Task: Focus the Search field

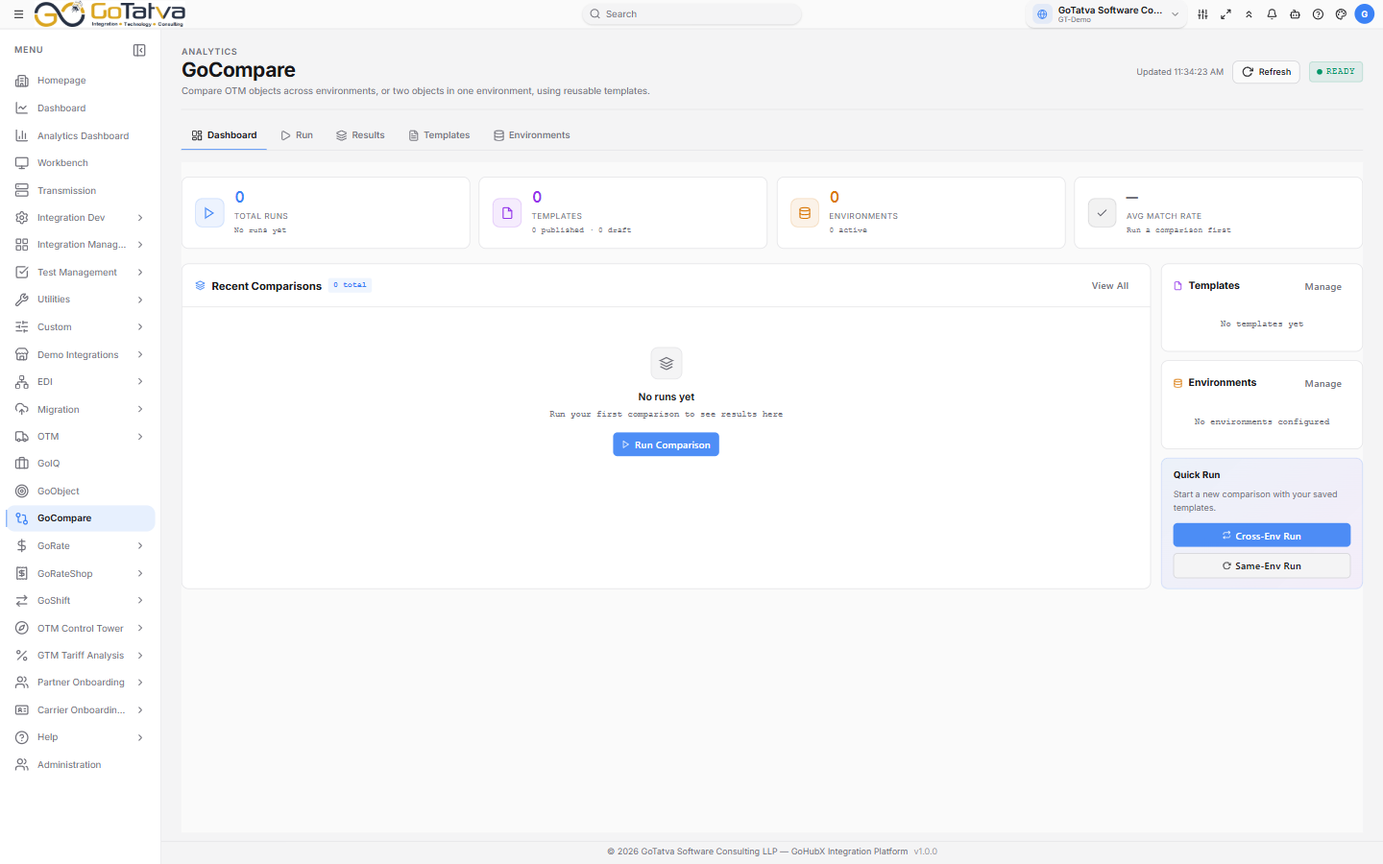Action: coord(691,14)
